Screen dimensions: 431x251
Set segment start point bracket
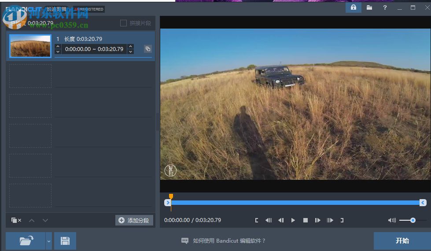click(x=257, y=220)
